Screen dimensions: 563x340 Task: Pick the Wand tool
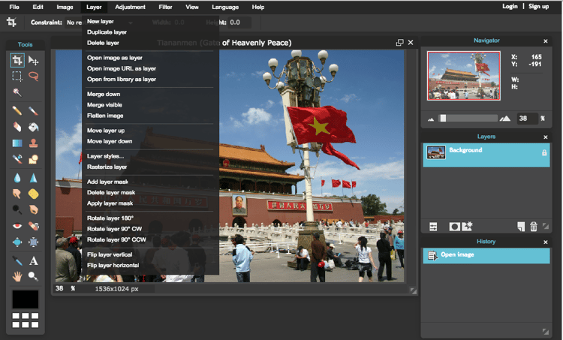17,92
